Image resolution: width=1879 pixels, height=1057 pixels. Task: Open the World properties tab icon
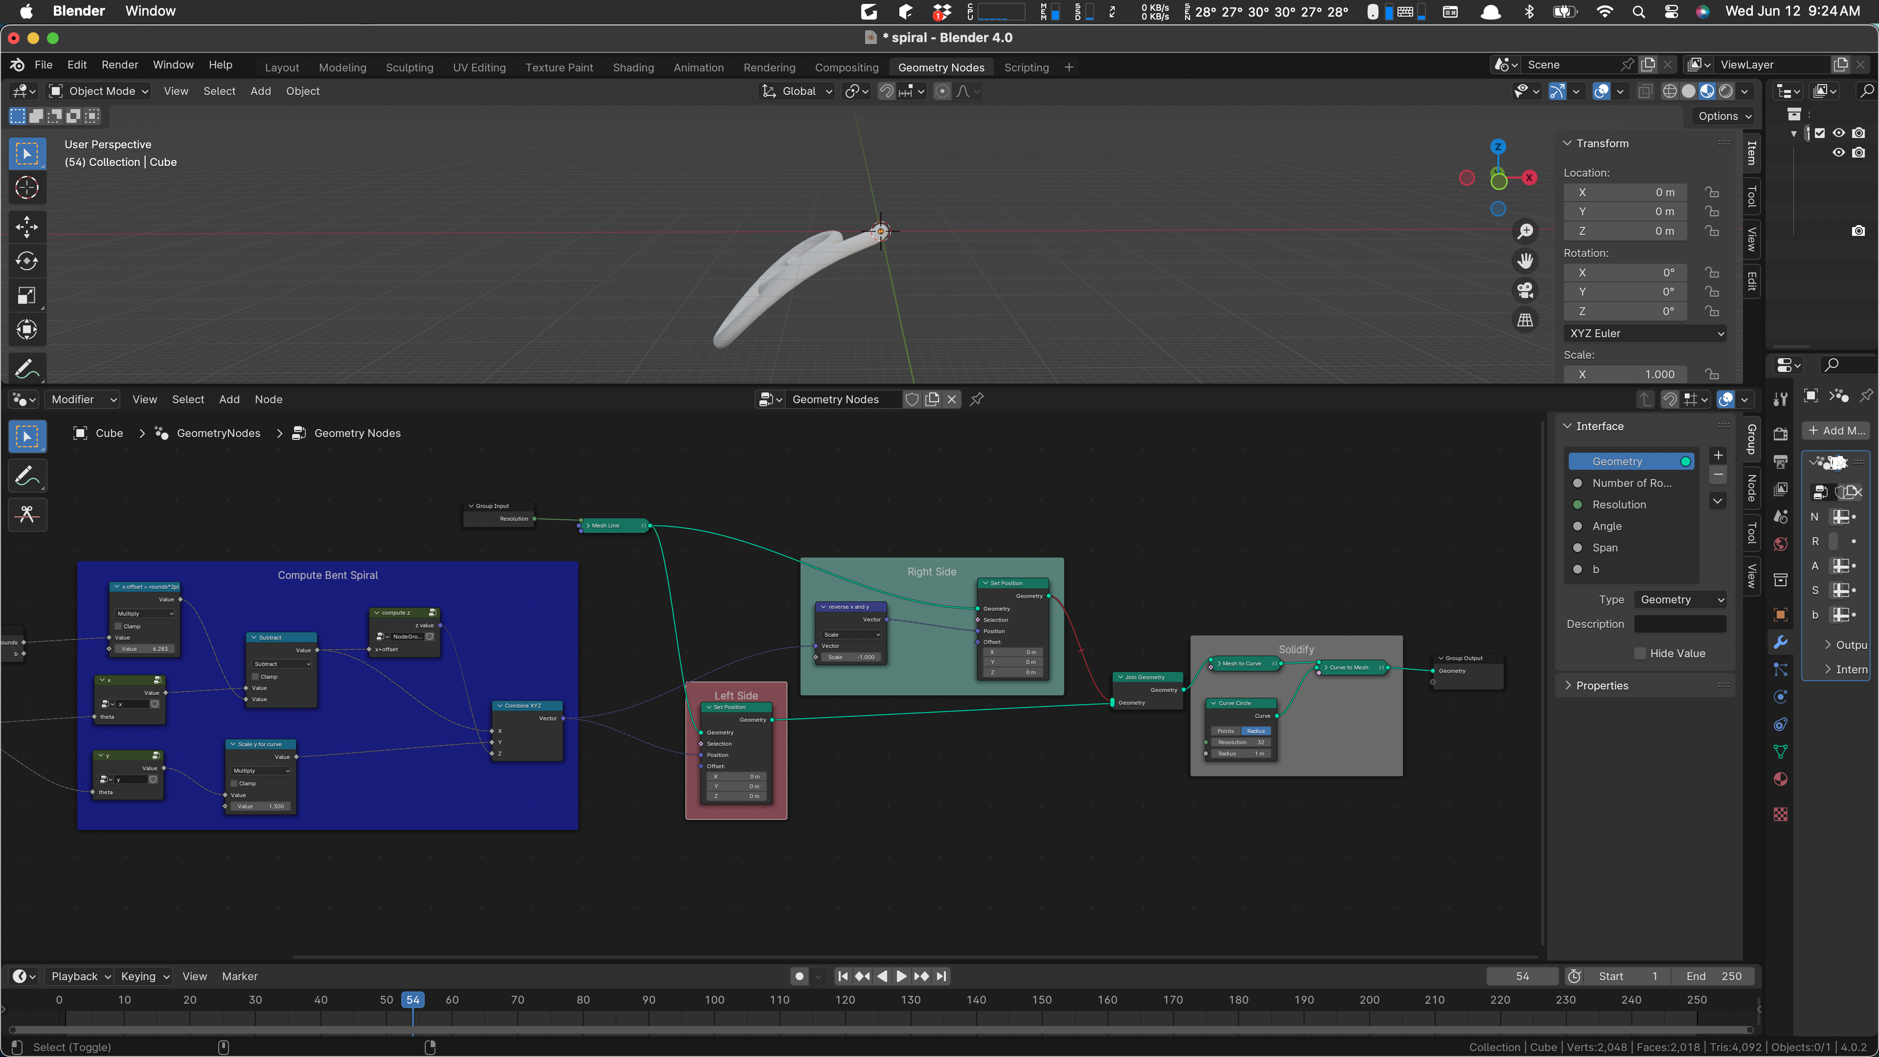1781,544
